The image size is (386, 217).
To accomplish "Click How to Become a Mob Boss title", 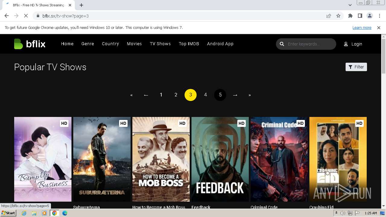I will point(159,207).
